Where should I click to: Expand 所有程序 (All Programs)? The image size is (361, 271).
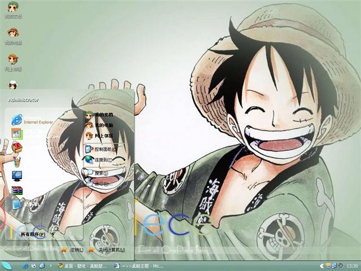tap(38, 234)
